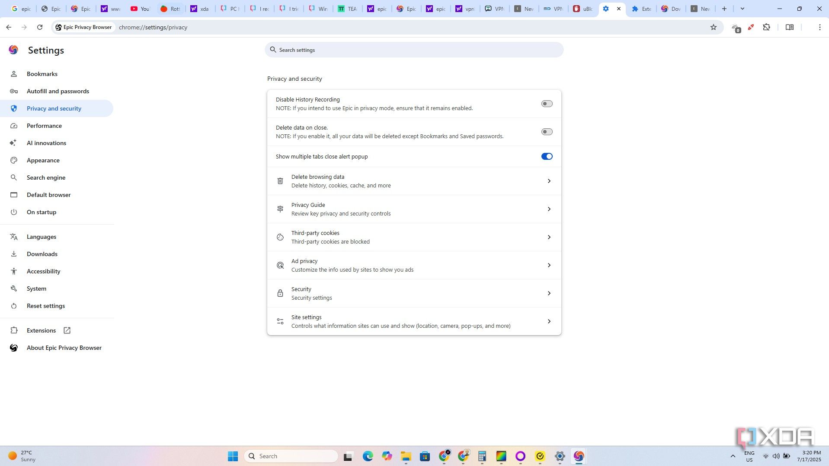Reload the settings page
The height and width of the screenshot is (466, 829).
click(40, 27)
